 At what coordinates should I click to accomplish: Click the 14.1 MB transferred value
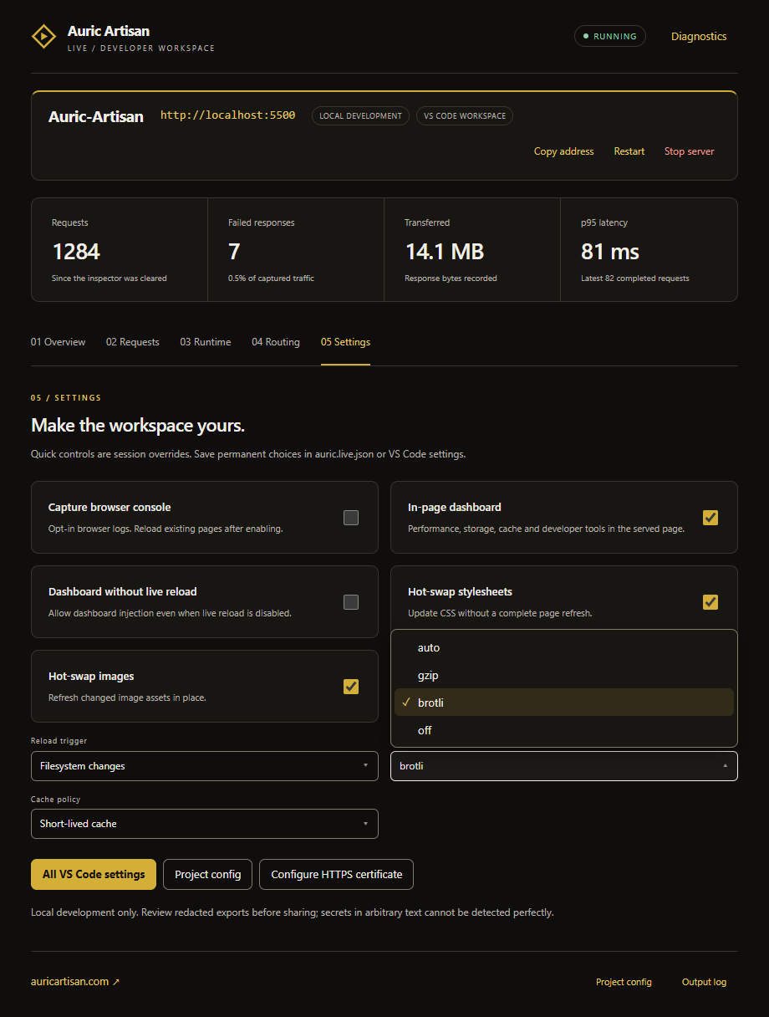click(x=445, y=251)
